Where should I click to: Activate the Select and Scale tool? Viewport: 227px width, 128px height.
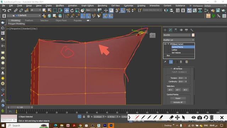point(77,10)
